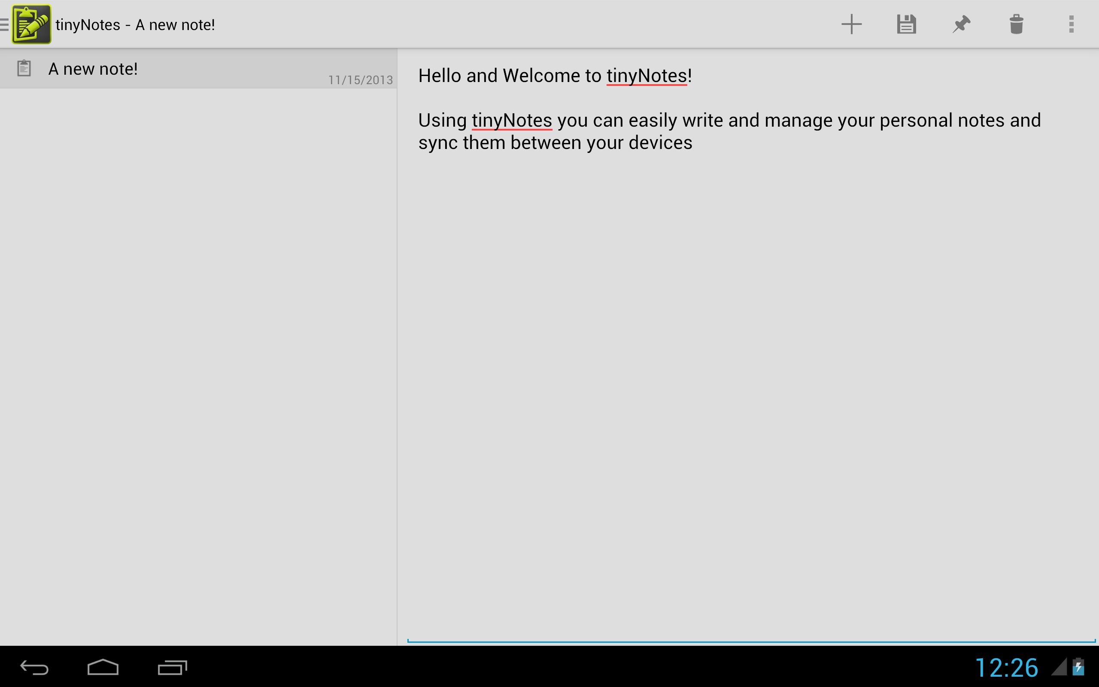
Task: Open the Recent Apps navigation icon
Action: [171, 667]
